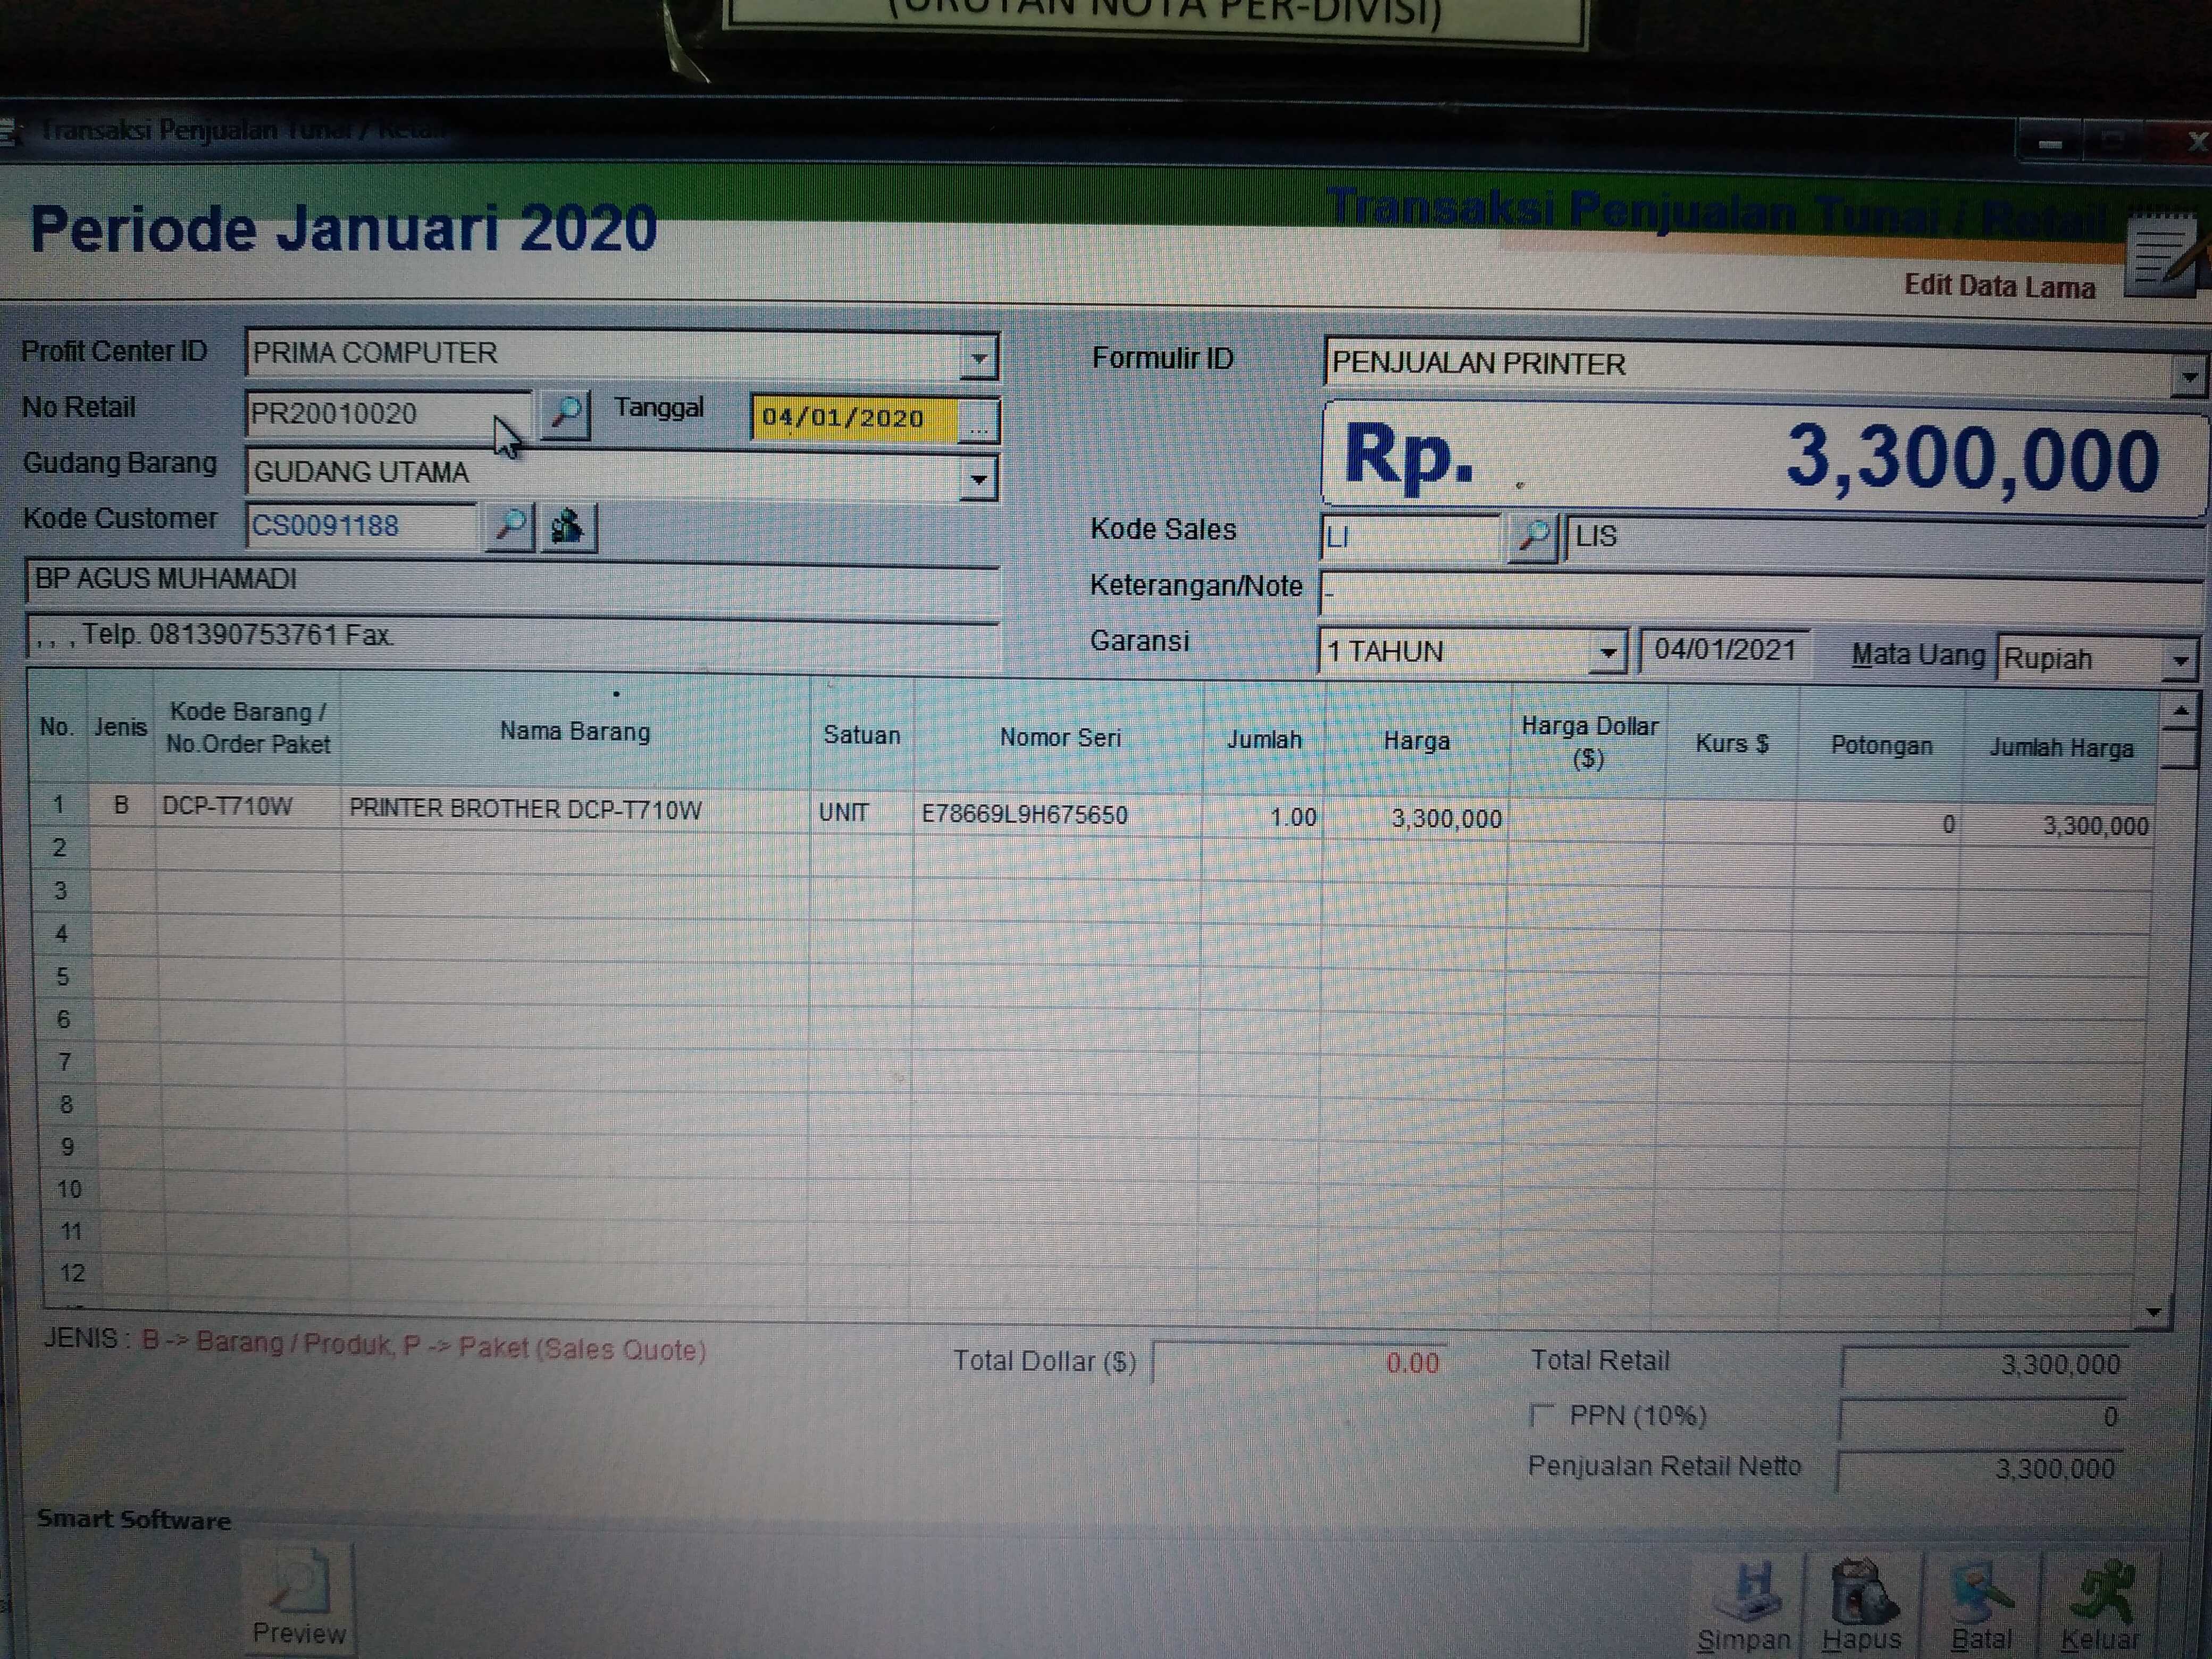Open the Mata Uang Rupiah dropdown
This screenshot has width=2212, height=1659.
(x=2180, y=661)
